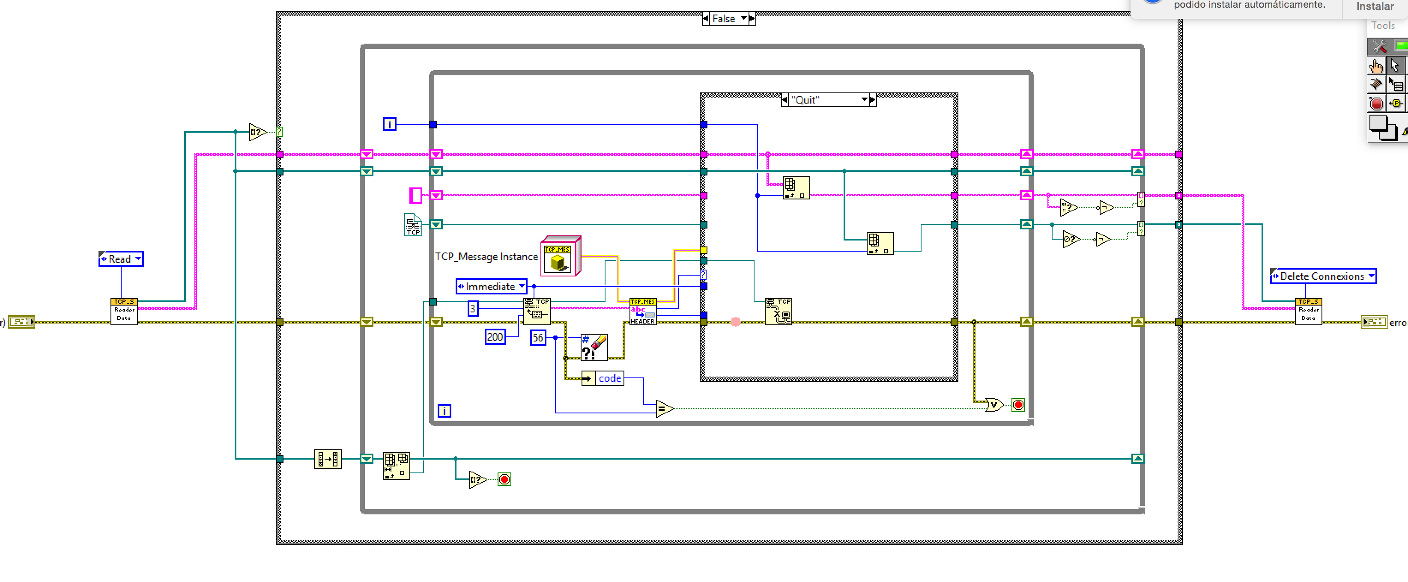This screenshot has height=582, width=1408.
Task: Click the empty string constant (pink box)
Action: [x=415, y=195]
